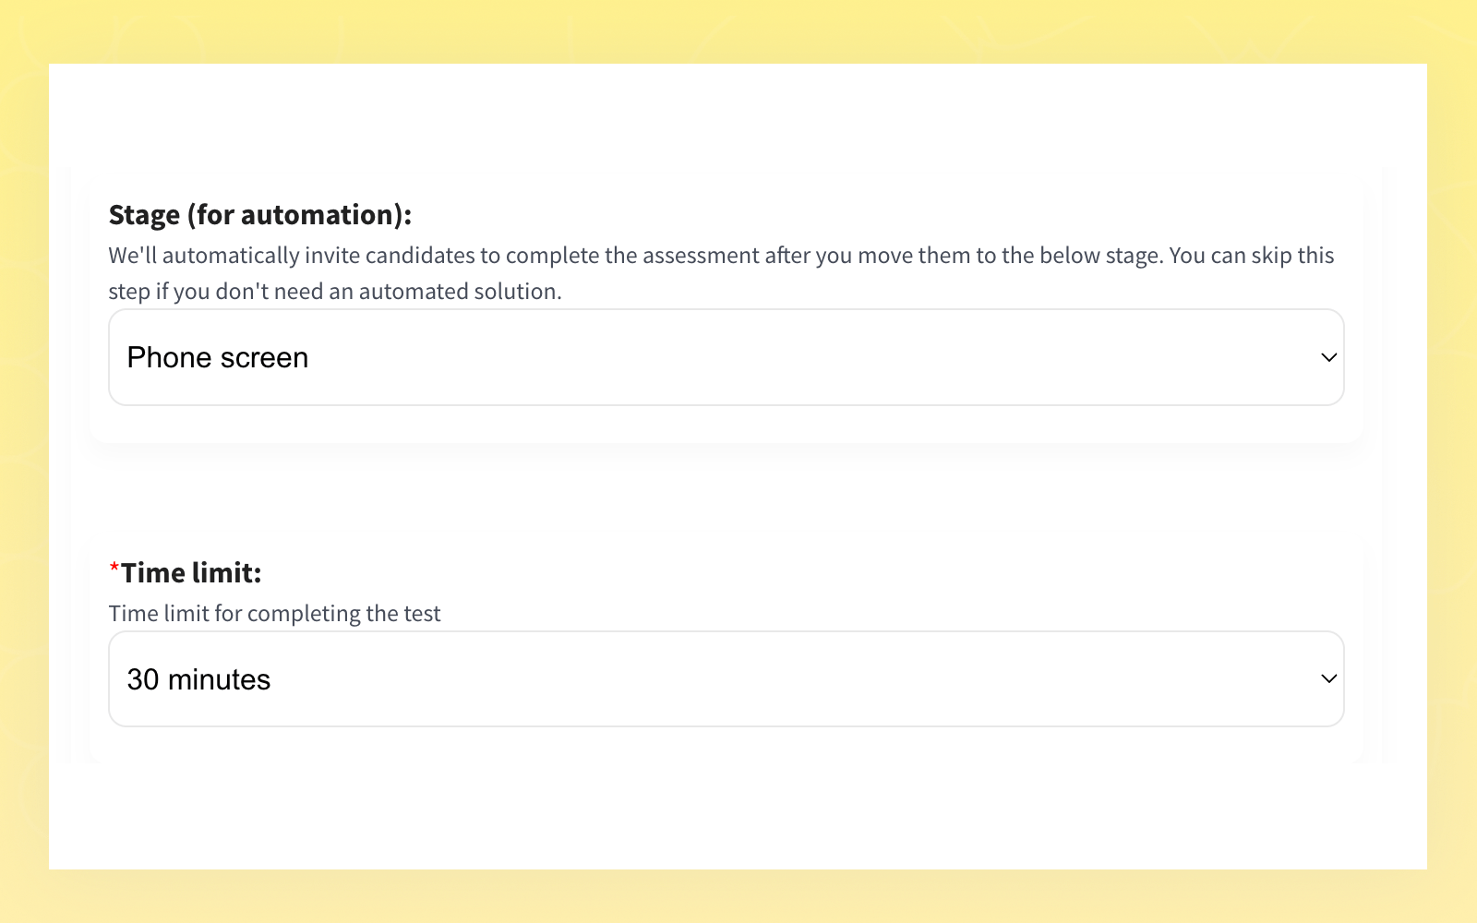Open the Stage (for automation) dropdown
The image size is (1477, 923).
click(x=726, y=356)
